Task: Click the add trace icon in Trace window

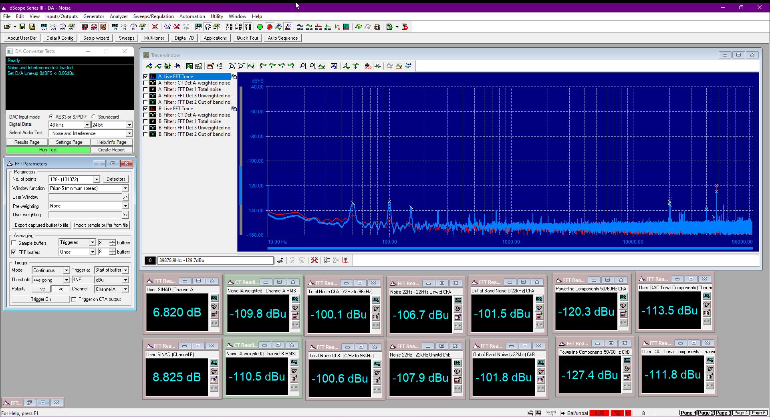Action: [149, 66]
